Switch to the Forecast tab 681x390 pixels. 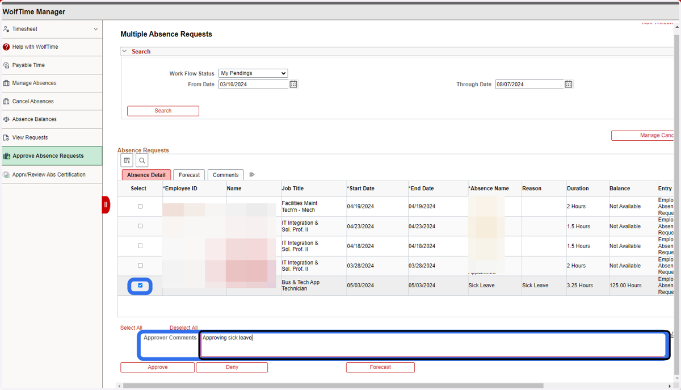[189, 175]
